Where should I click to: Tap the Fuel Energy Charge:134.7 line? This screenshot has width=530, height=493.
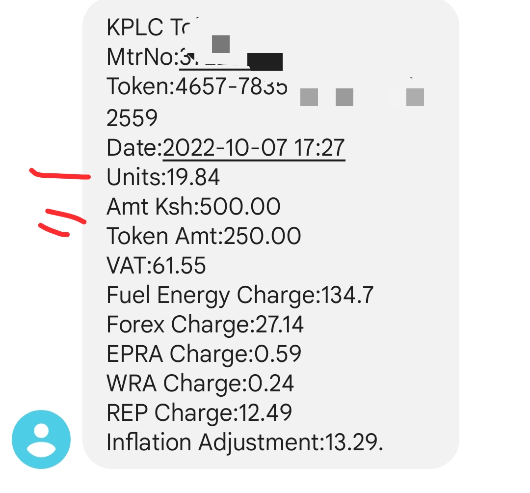240,295
